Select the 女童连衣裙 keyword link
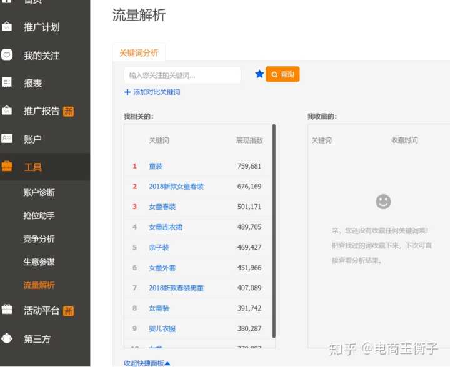This screenshot has width=450, height=367. tap(166, 227)
